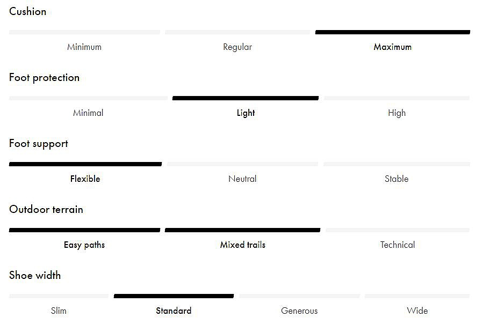The width and height of the screenshot is (490, 332).
Task: Click the Maximum cushion label
Action: tap(393, 47)
